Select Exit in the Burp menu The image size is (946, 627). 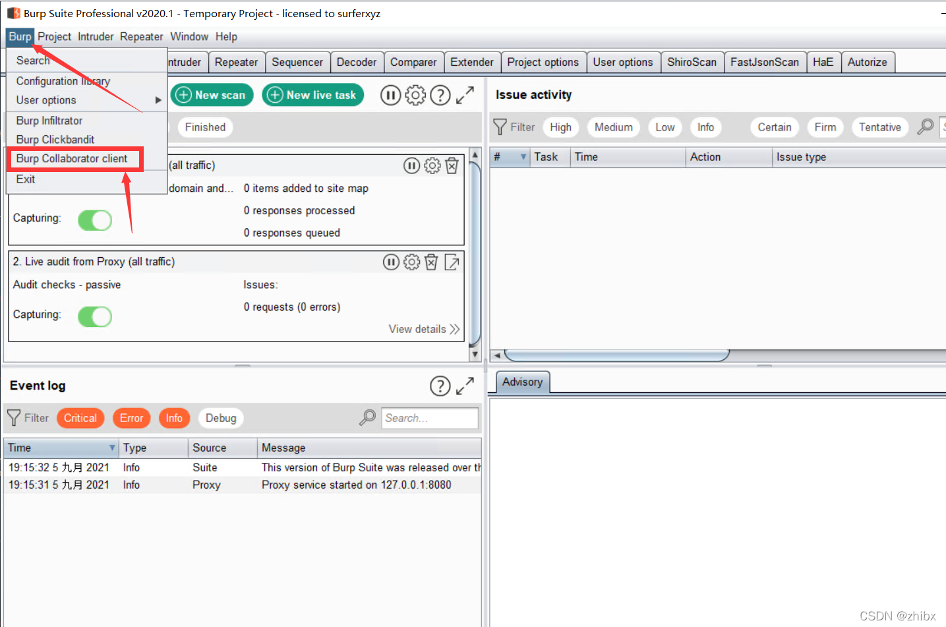[x=86, y=179]
